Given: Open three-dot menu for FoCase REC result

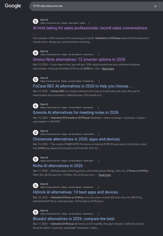Looking at the screenshot, I should 99,81.
